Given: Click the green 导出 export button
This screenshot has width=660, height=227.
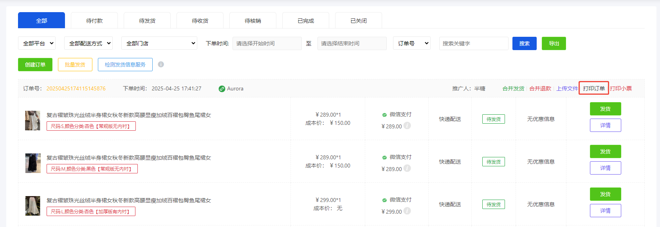Looking at the screenshot, I should (554, 43).
